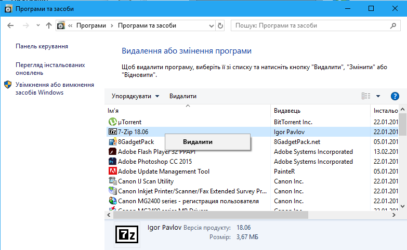Open help with the blue question mark
The image size is (407, 250).
coord(395,96)
